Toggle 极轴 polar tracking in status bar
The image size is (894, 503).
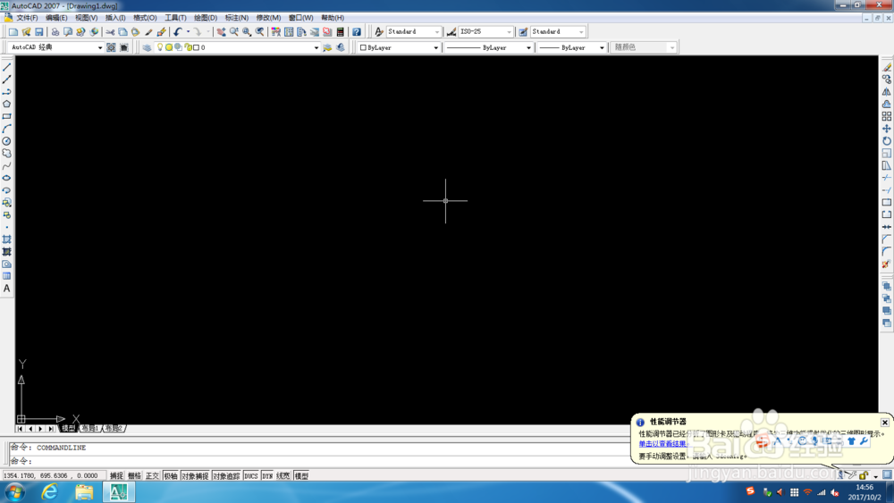coord(171,475)
